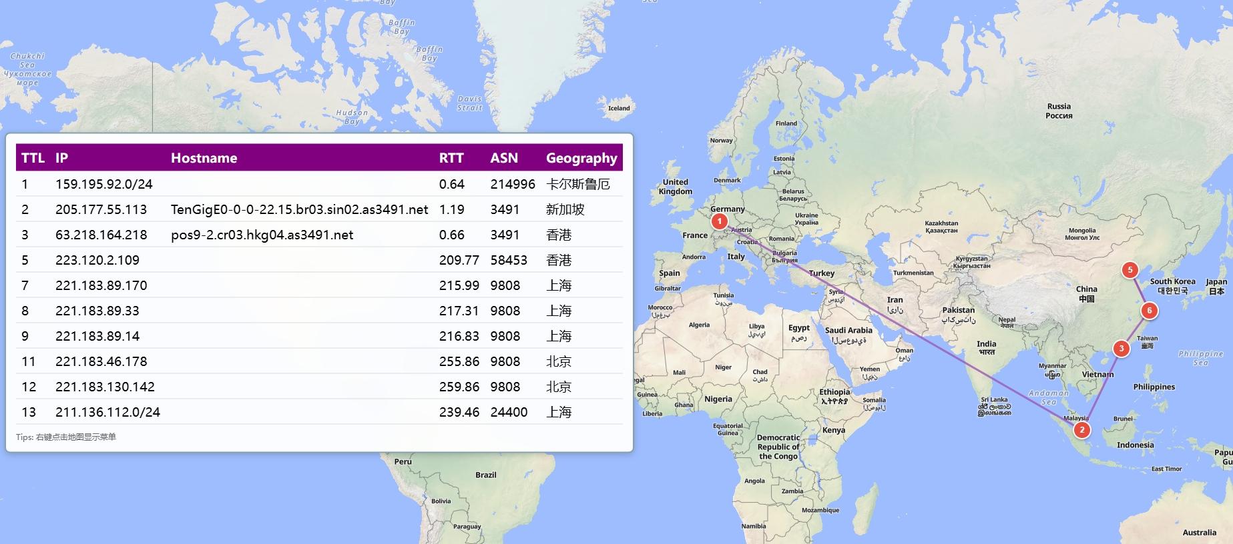Screen dimensions: 1233x544
Task: Click the Hostname column header
Action: [204, 158]
